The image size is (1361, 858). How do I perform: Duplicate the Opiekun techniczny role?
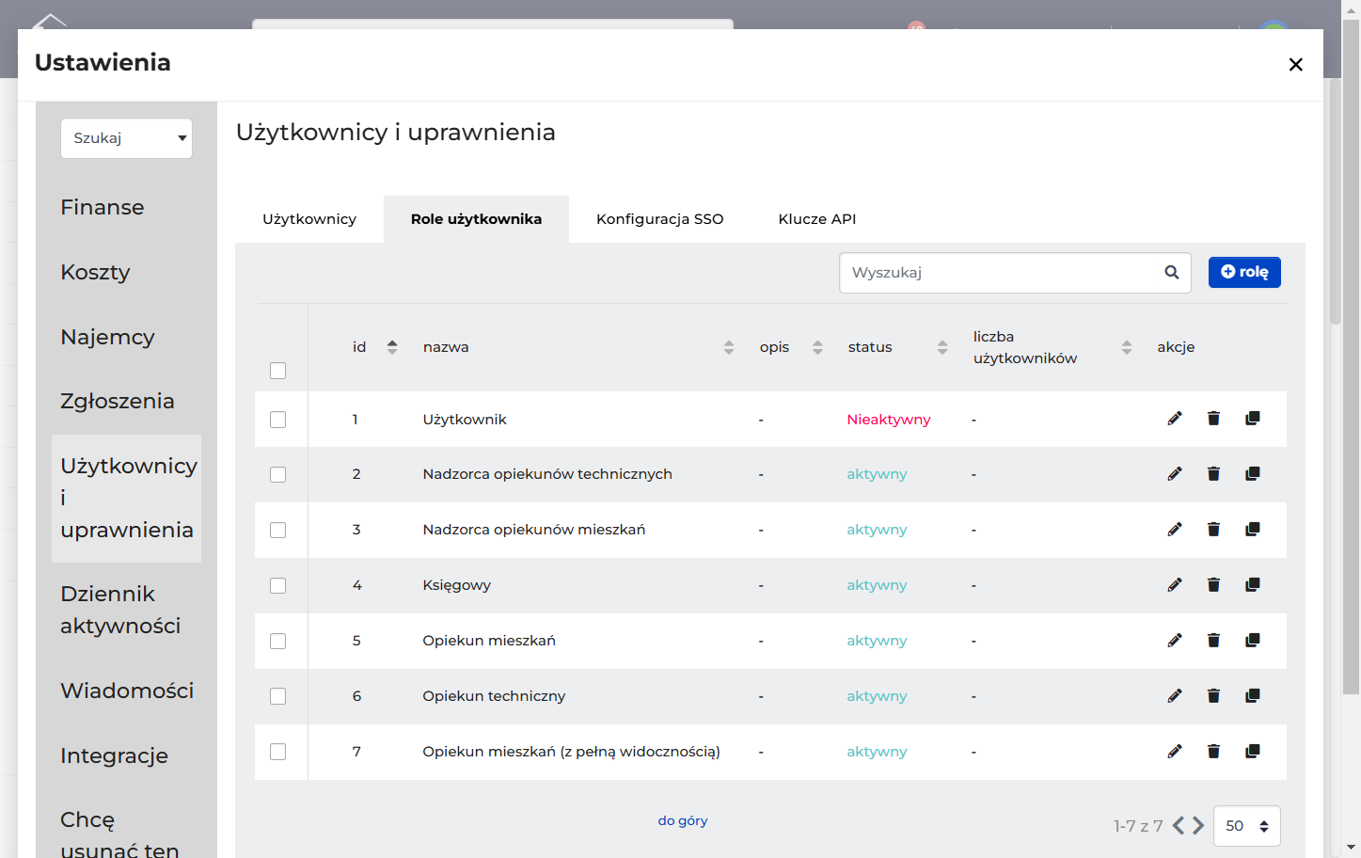(1253, 696)
